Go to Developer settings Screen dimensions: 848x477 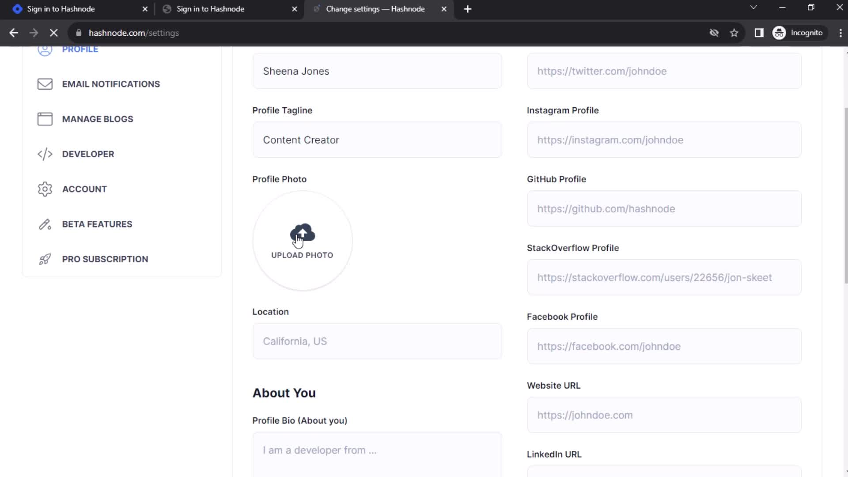[88, 154]
